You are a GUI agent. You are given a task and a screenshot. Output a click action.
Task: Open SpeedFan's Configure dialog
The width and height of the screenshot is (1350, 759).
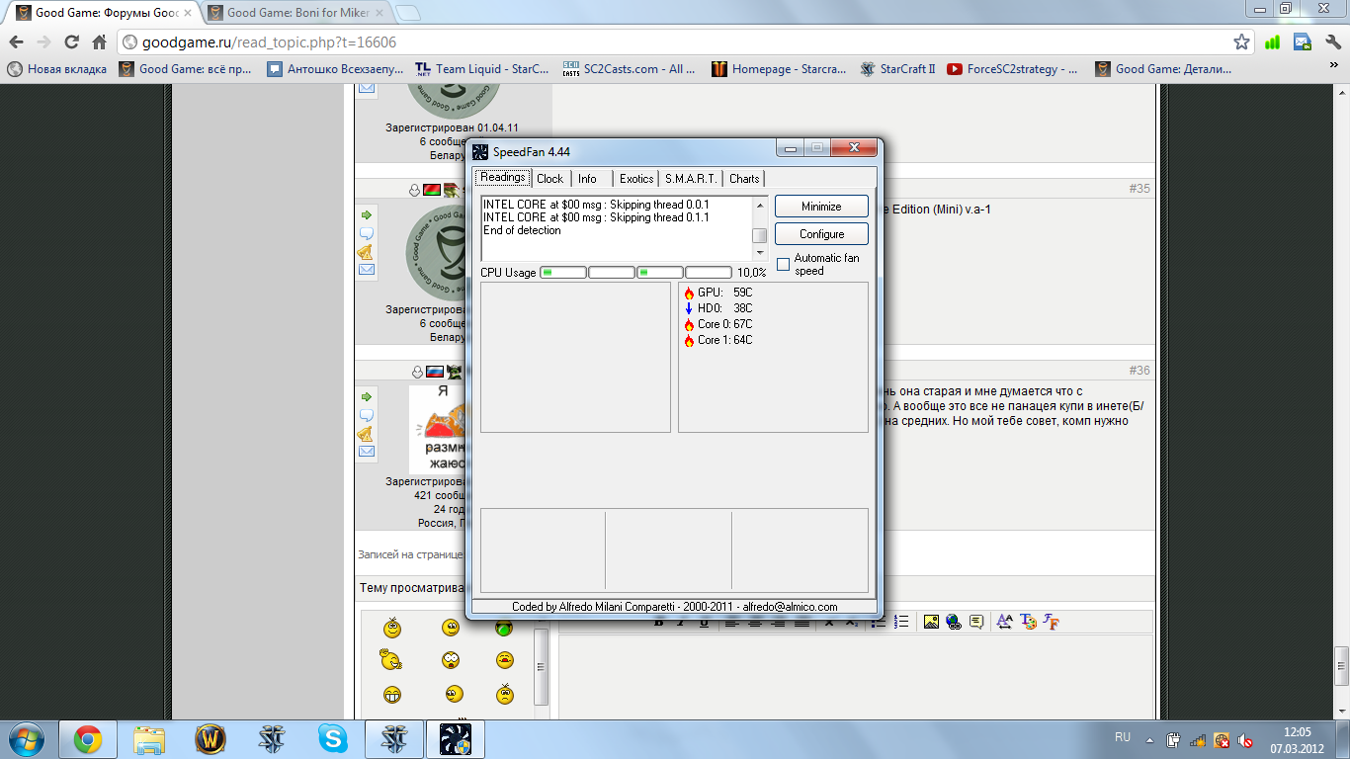(x=821, y=234)
